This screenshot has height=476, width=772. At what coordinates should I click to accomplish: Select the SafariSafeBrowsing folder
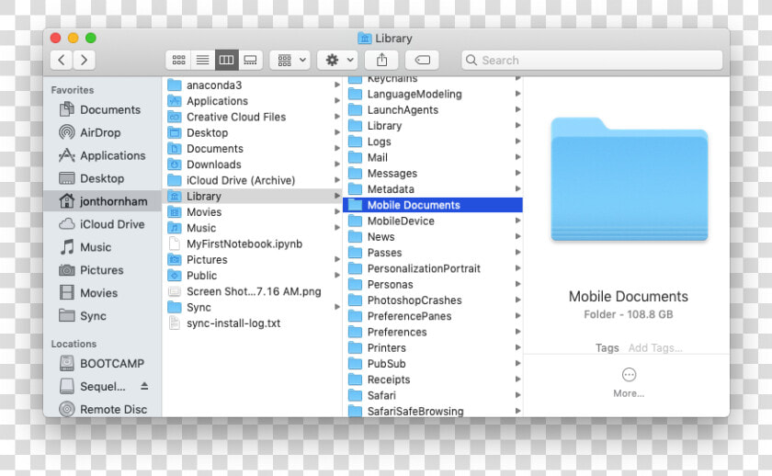[433, 411]
